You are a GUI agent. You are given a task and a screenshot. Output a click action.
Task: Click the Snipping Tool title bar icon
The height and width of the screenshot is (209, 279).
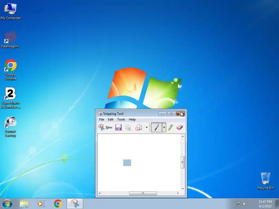[100, 113]
